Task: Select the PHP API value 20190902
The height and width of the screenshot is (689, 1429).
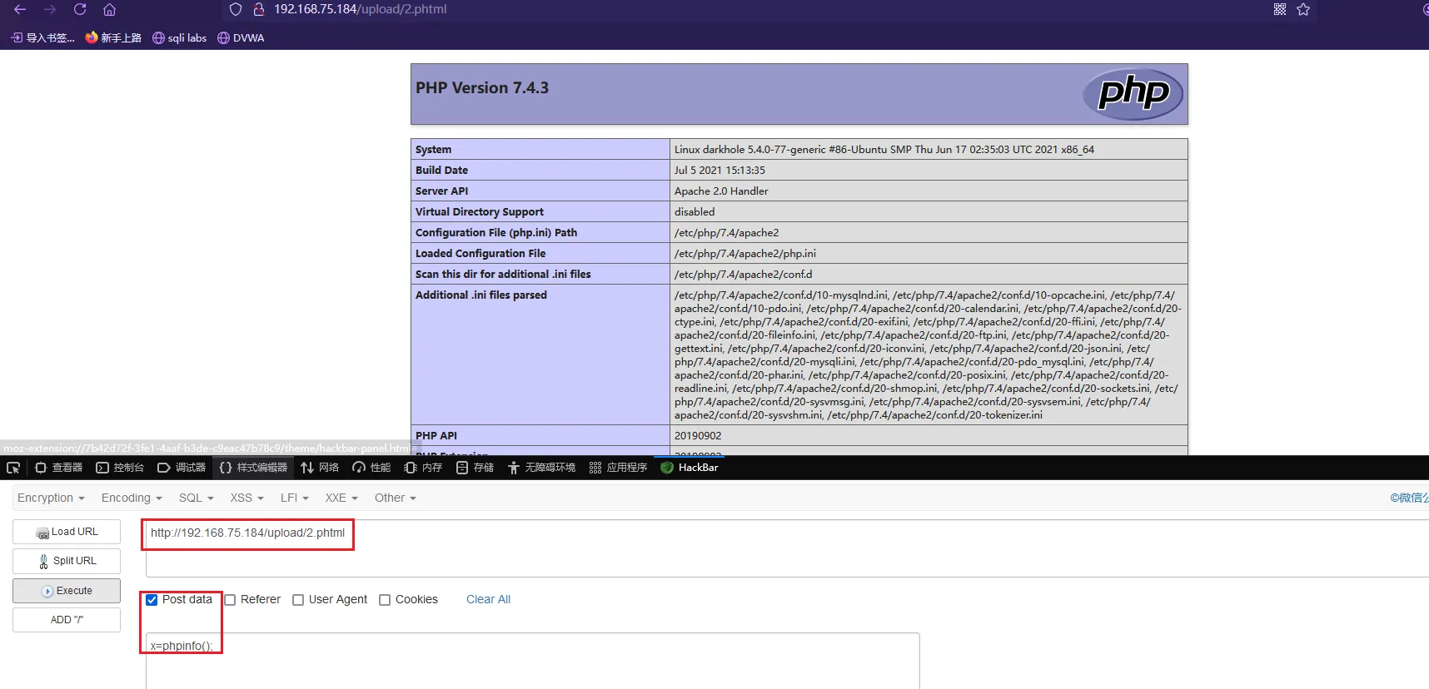Action: [x=698, y=436]
